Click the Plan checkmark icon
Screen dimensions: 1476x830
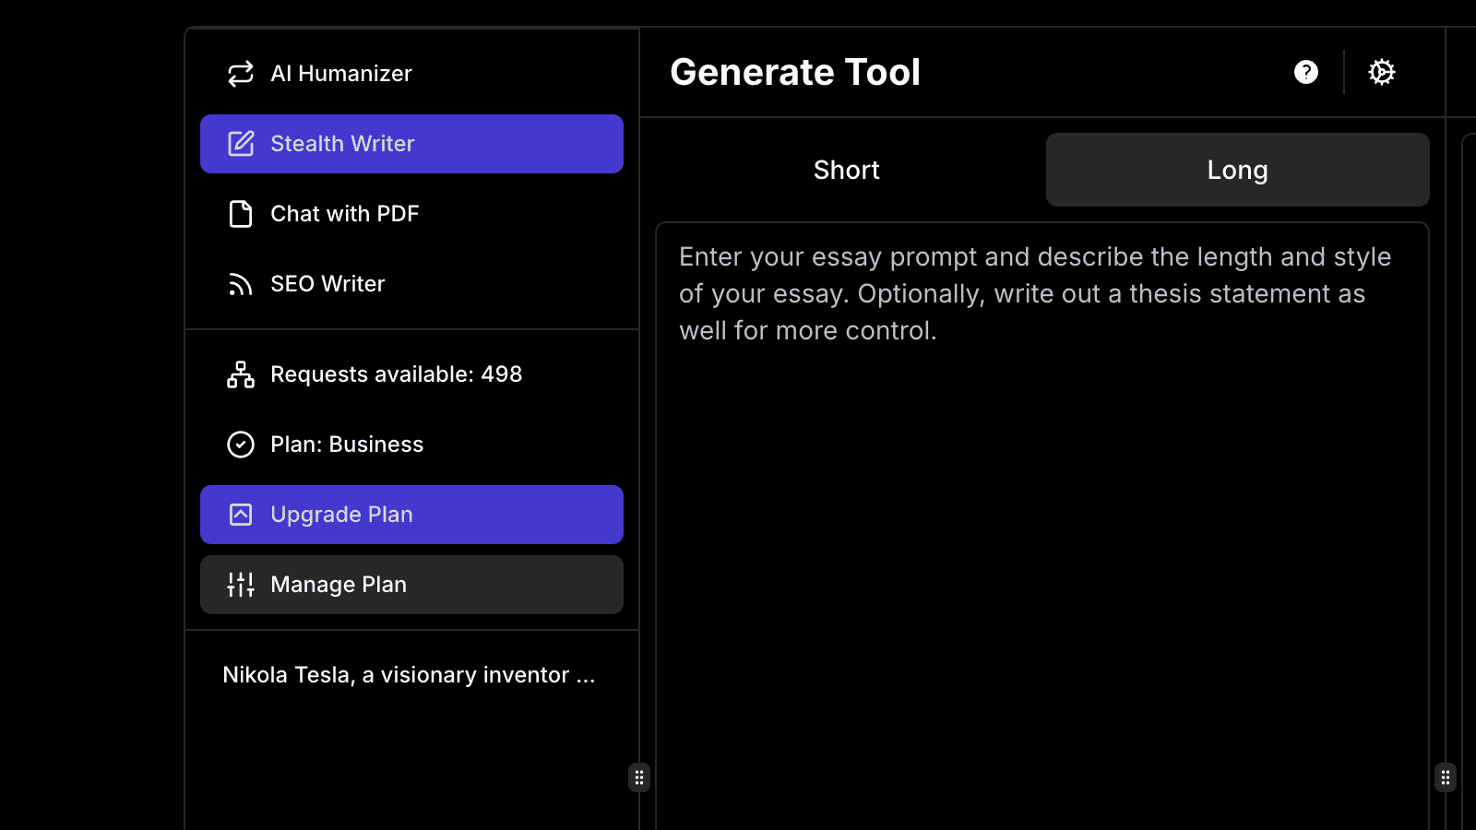240,445
